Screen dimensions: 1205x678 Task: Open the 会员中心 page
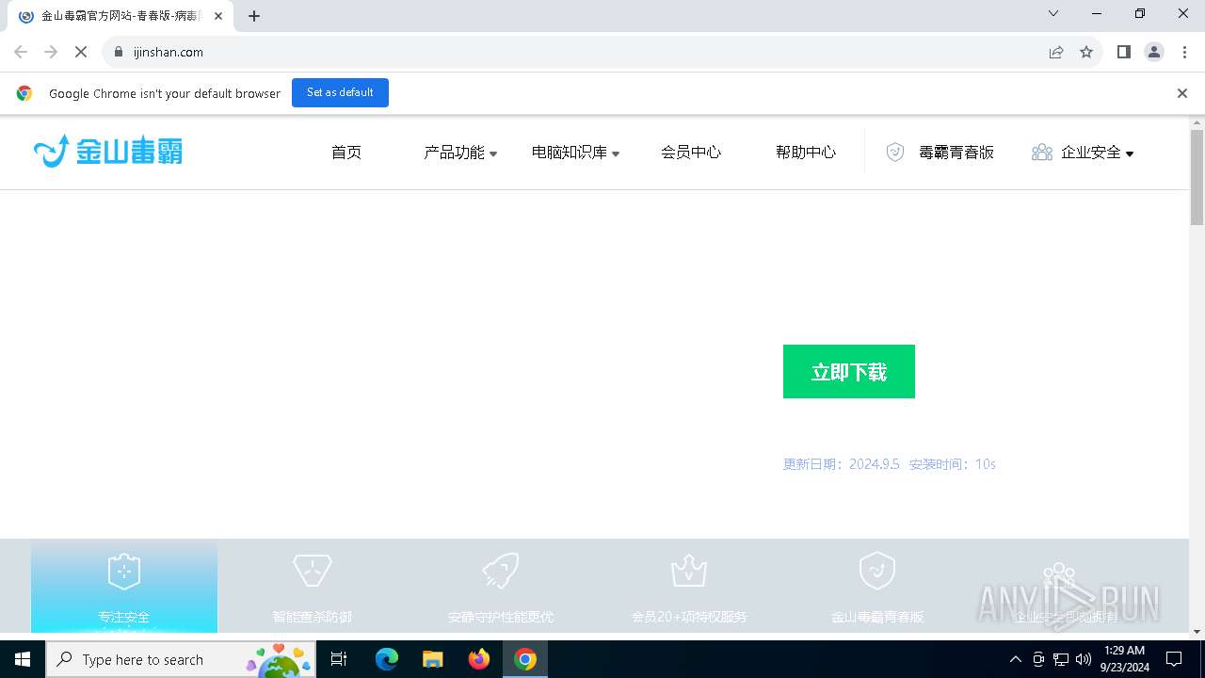click(691, 153)
